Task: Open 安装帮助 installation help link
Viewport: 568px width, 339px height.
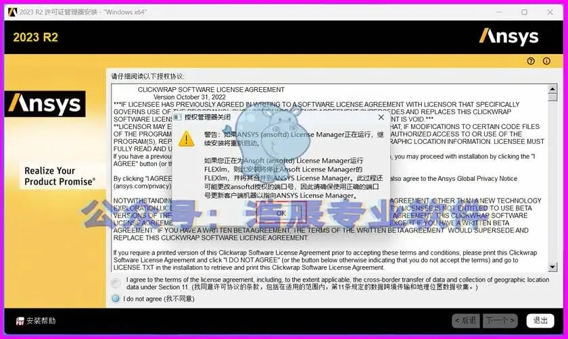Action: pyautogui.click(x=41, y=321)
